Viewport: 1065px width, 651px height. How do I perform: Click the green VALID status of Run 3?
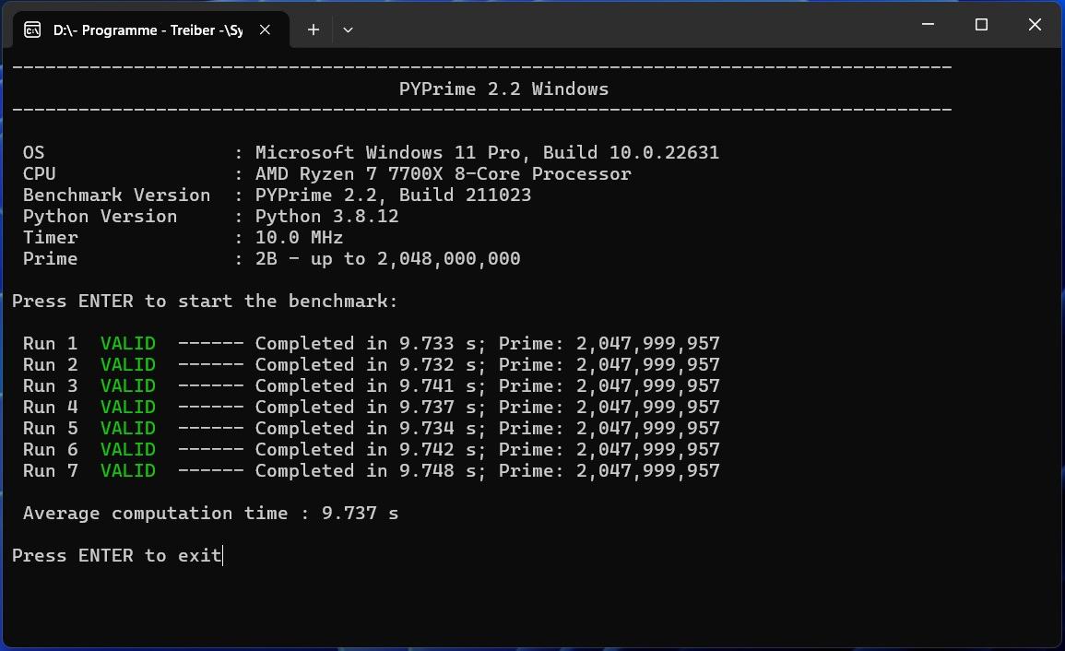click(x=127, y=385)
